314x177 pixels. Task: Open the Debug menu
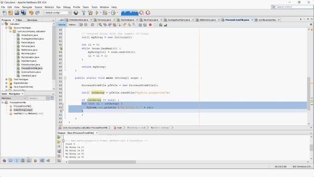pos(67,7)
